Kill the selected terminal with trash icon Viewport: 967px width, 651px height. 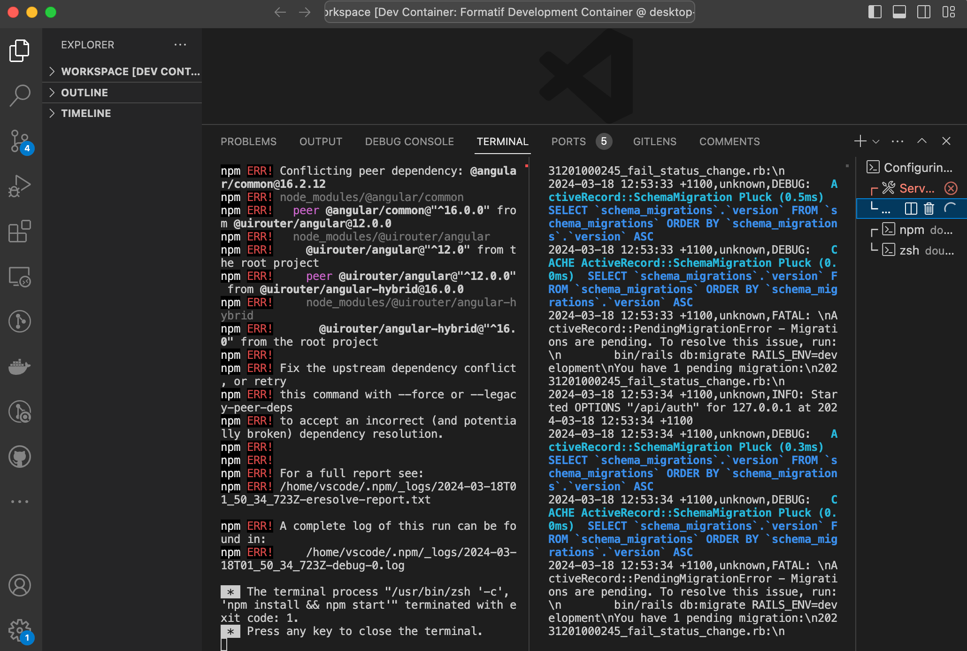[x=929, y=209]
